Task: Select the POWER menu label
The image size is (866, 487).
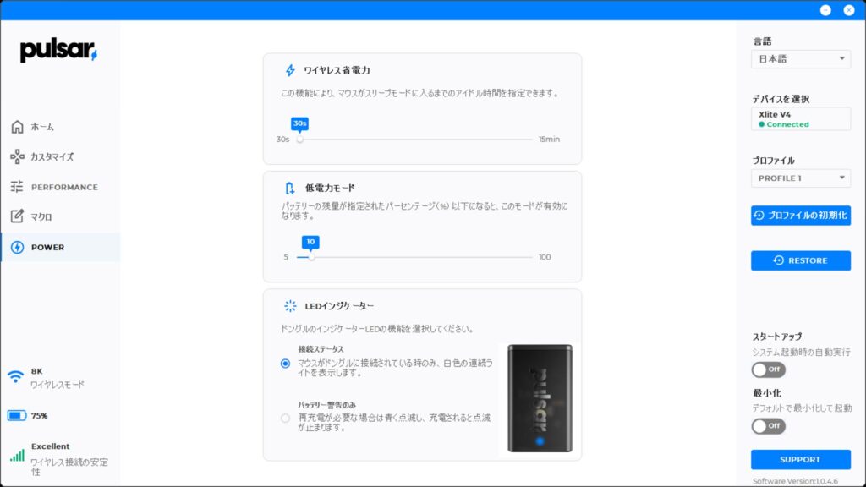Action: [x=47, y=248]
